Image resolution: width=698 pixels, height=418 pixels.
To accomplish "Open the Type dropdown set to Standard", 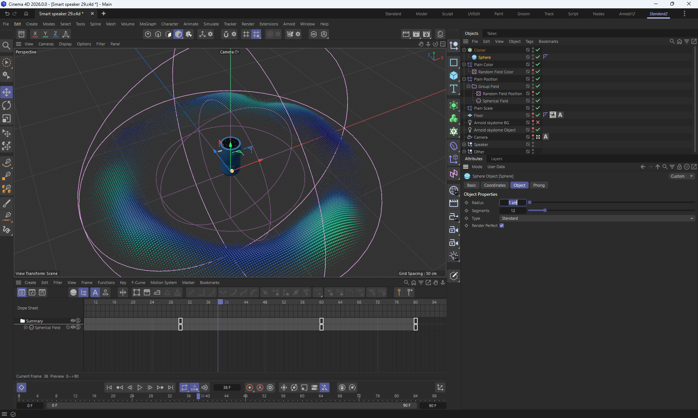I will click(597, 218).
